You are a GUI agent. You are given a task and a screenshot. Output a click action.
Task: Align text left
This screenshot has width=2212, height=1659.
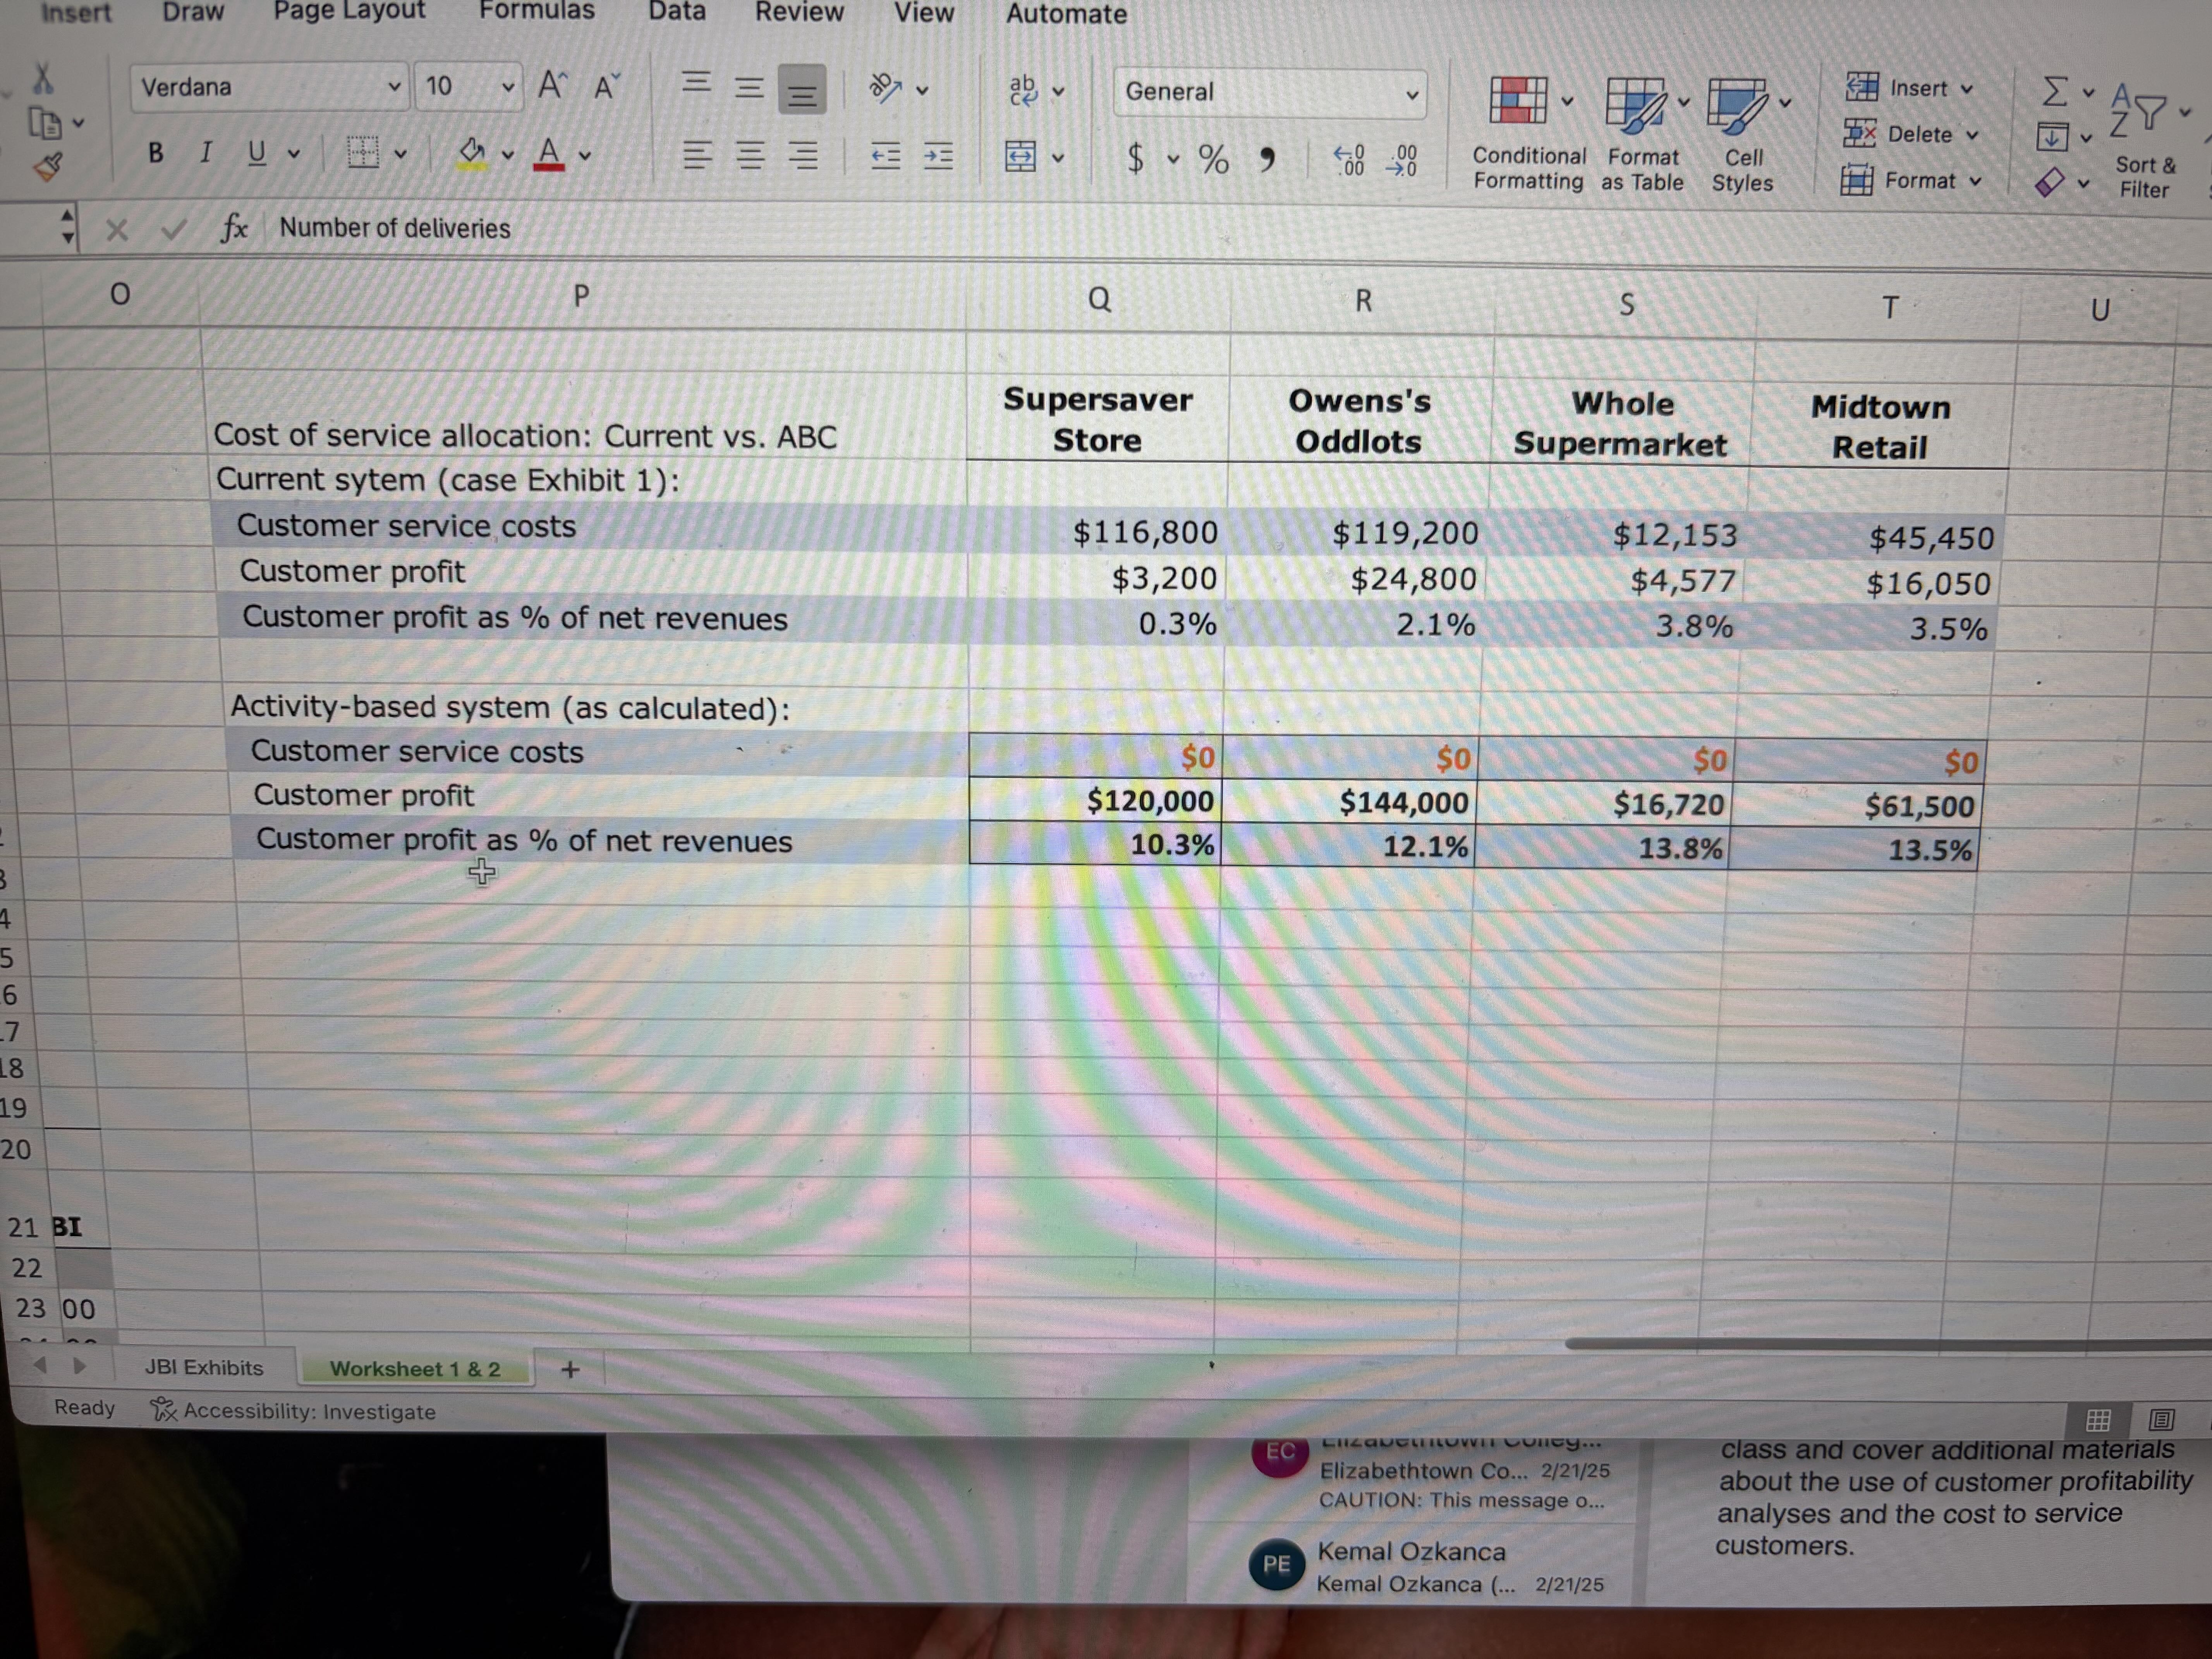(x=697, y=155)
